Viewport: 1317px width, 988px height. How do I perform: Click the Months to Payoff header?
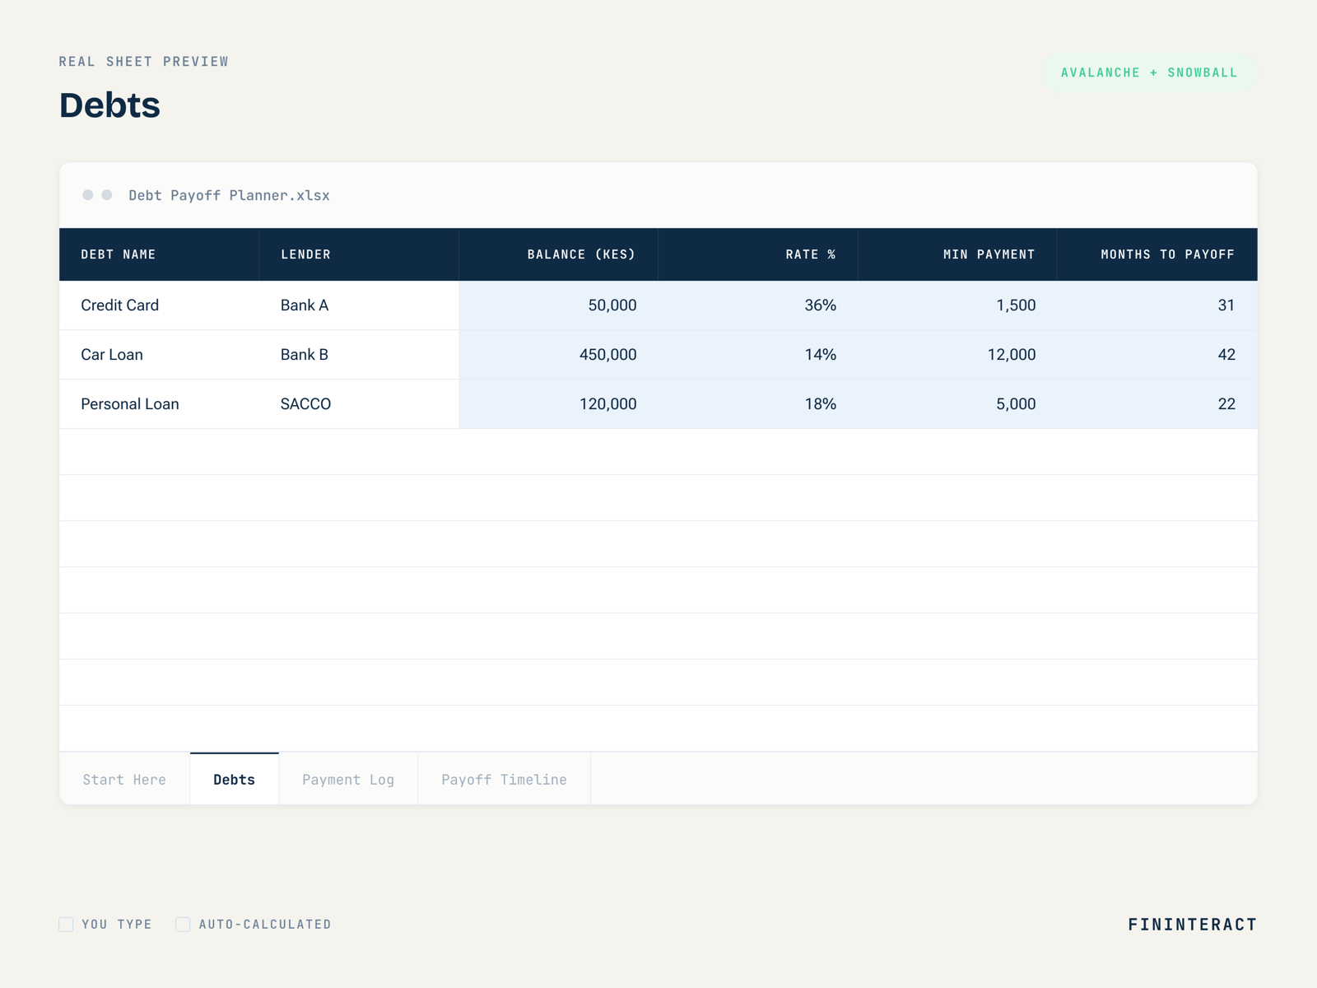click(x=1157, y=254)
